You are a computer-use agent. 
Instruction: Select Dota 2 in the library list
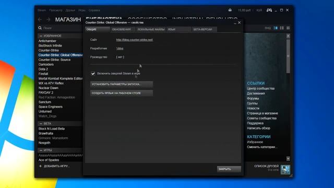43,69
